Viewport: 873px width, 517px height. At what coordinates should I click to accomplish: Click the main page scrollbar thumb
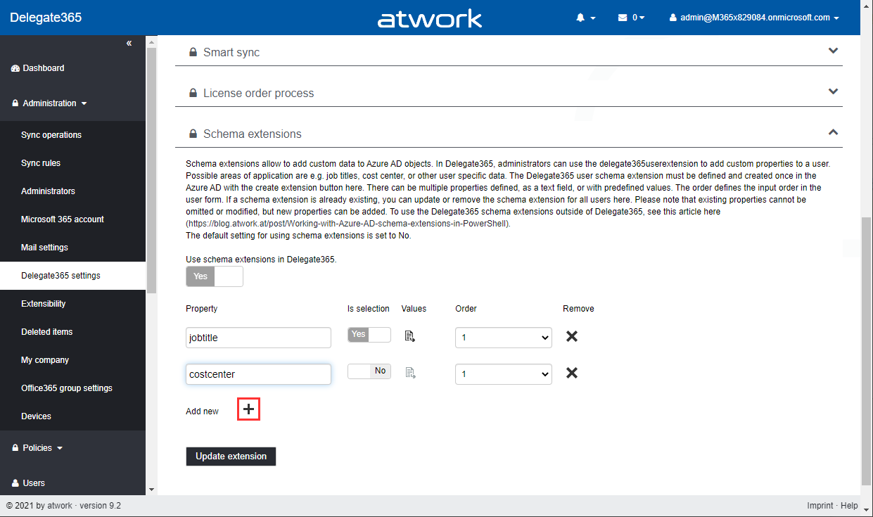point(867,350)
